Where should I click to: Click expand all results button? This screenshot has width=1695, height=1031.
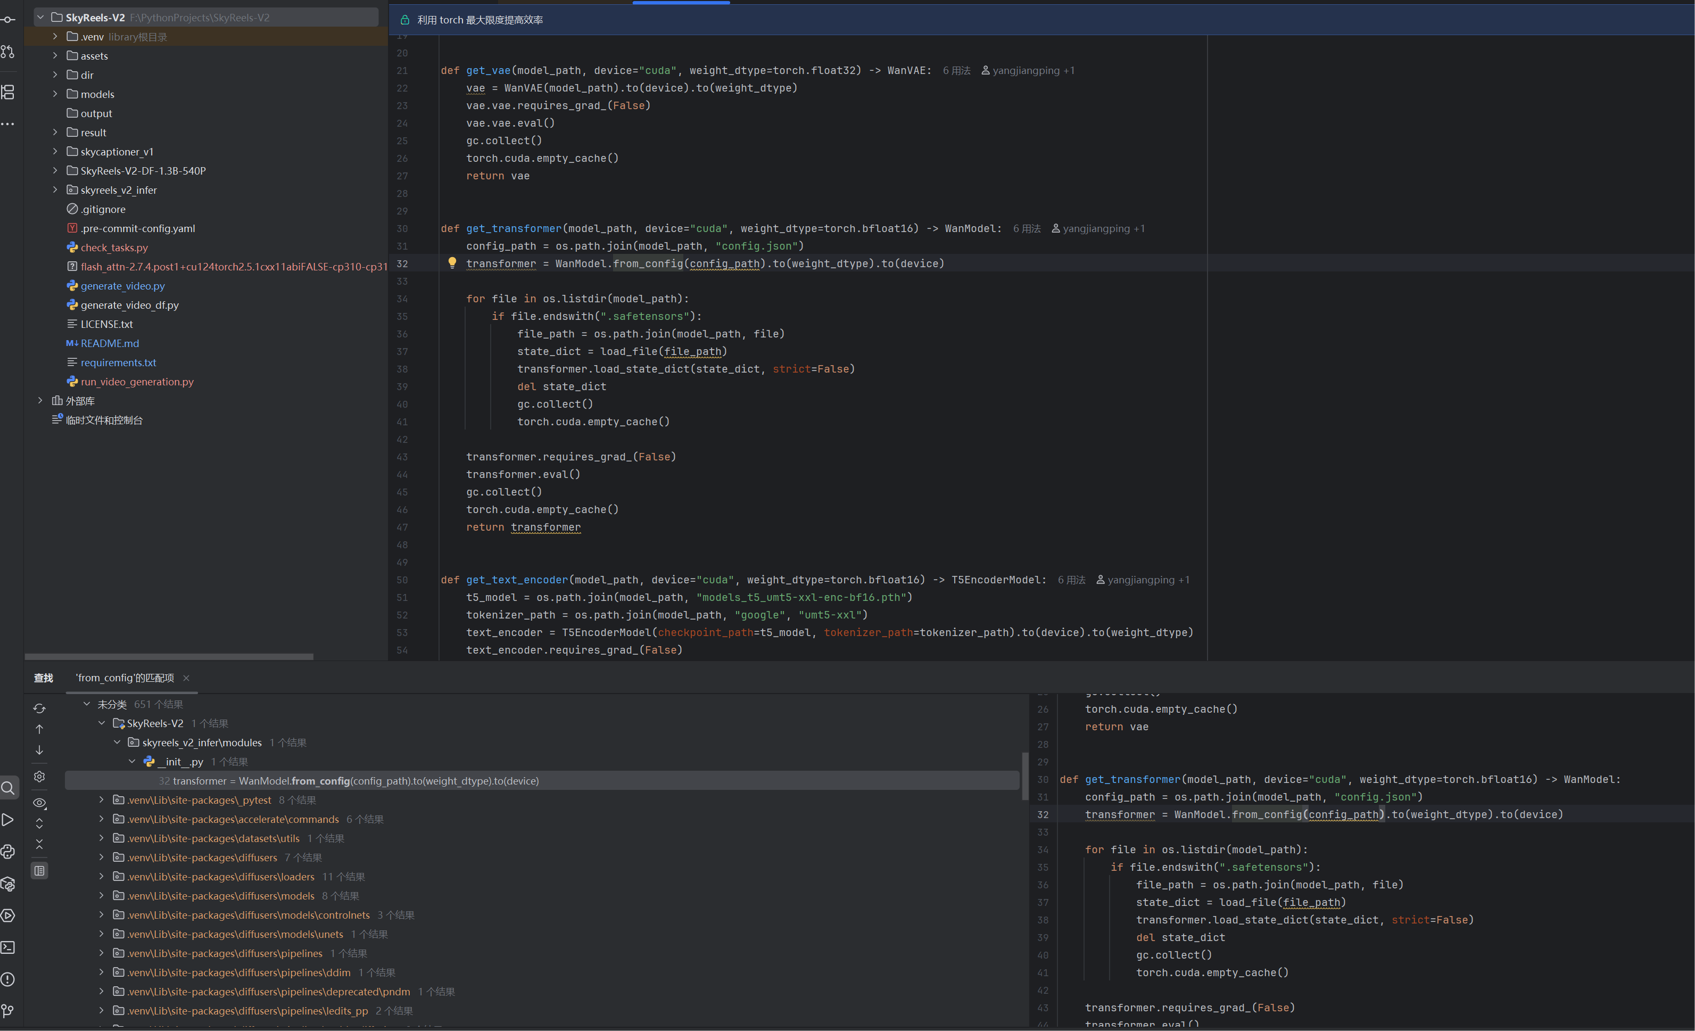39,823
